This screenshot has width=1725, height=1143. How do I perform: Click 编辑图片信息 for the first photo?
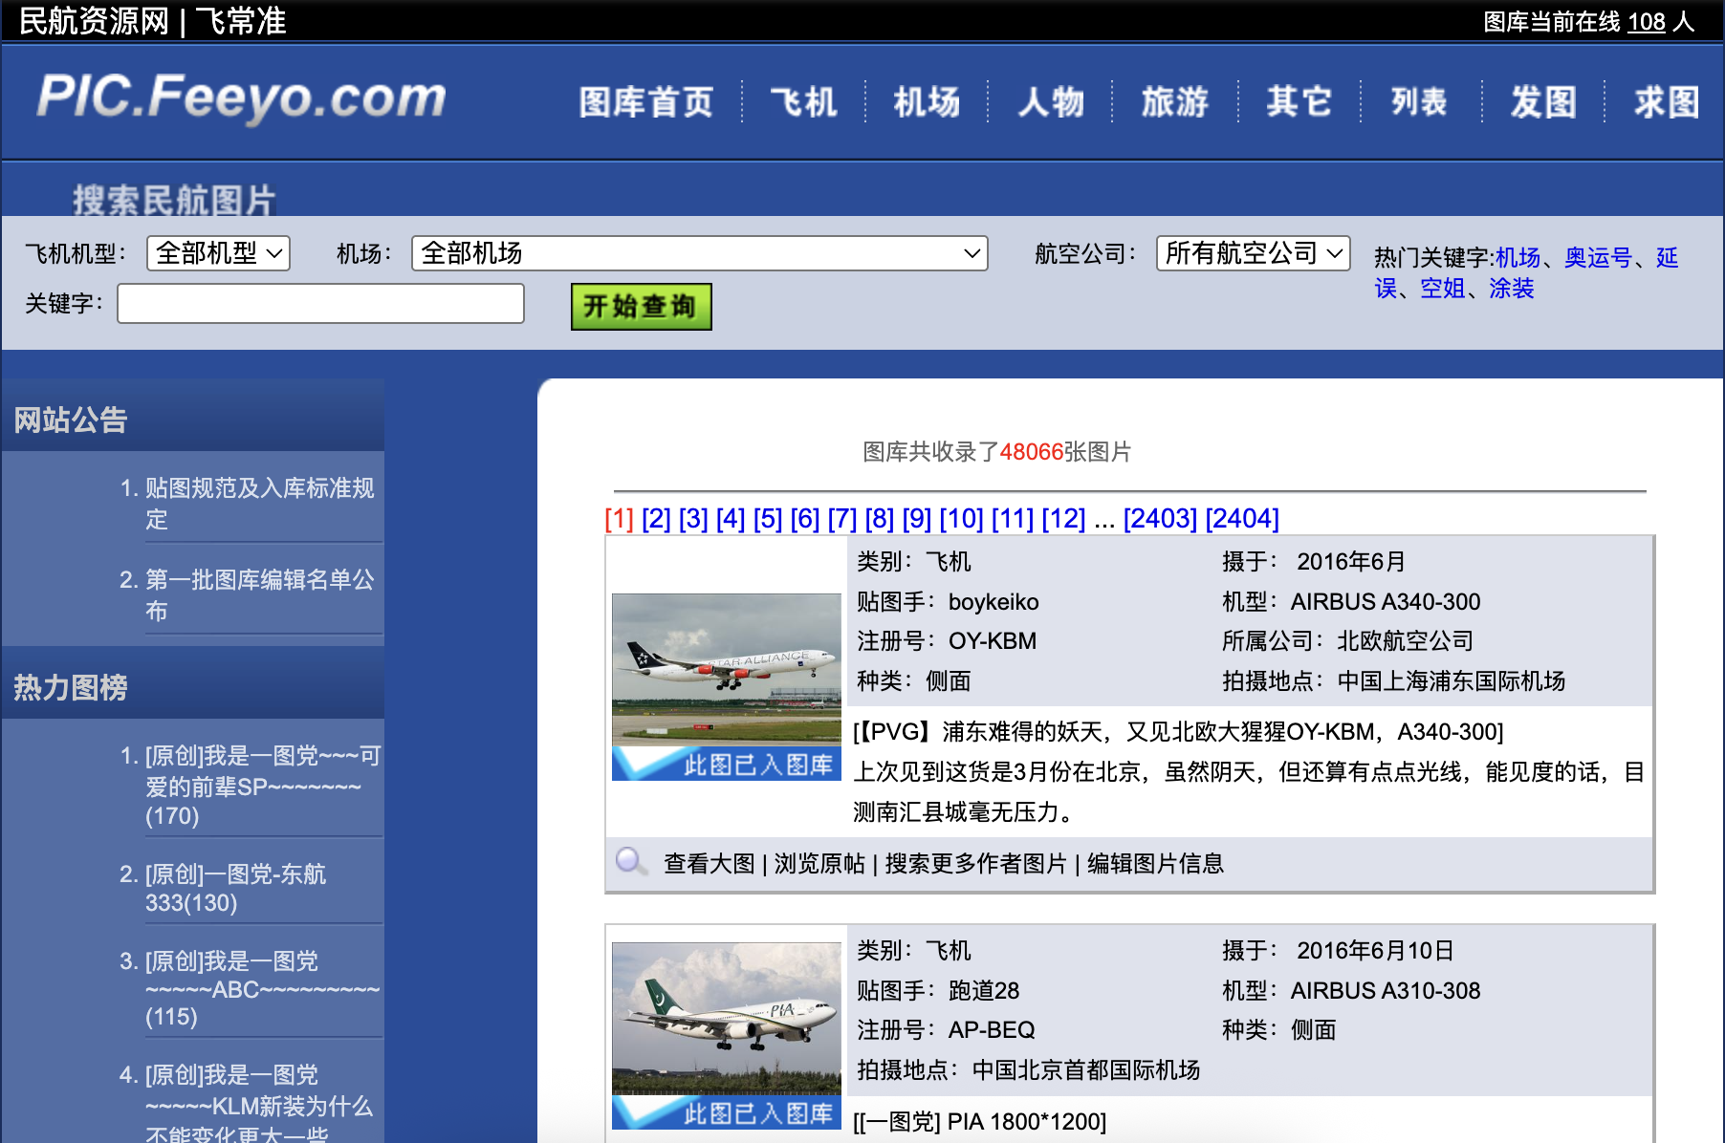click(x=1155, y=864)
